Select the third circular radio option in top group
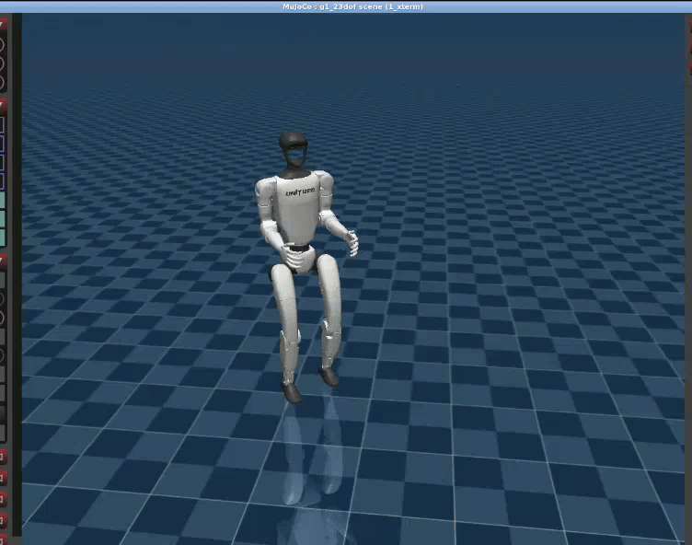 click(3, 83)
